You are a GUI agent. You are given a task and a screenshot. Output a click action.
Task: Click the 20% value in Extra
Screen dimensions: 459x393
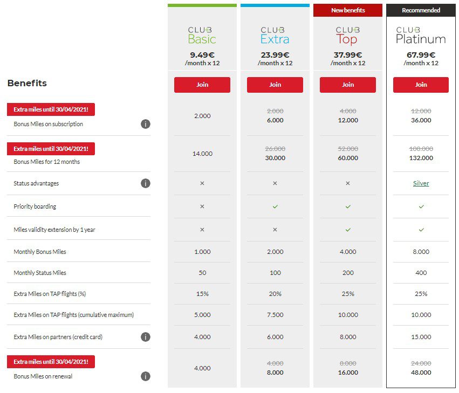click(x=275, y=294)
